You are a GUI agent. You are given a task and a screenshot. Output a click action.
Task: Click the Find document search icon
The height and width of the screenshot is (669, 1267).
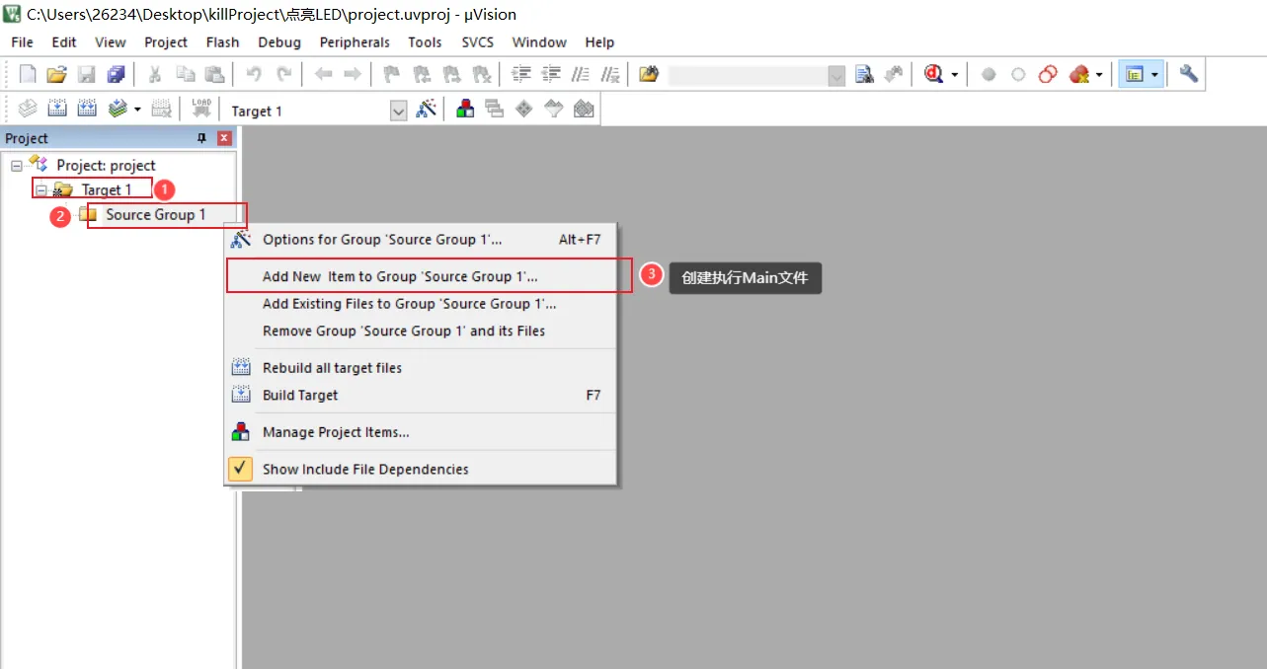click(x=865, y=74)
